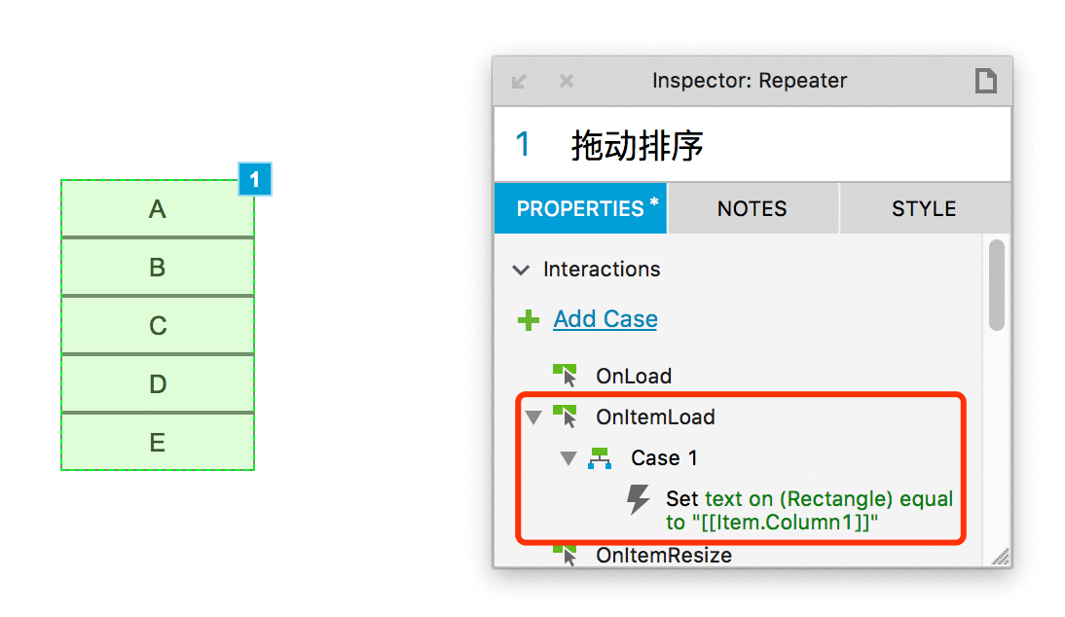Switch to the NOTES tab
1065x617 pixels.
pos(753,208)
